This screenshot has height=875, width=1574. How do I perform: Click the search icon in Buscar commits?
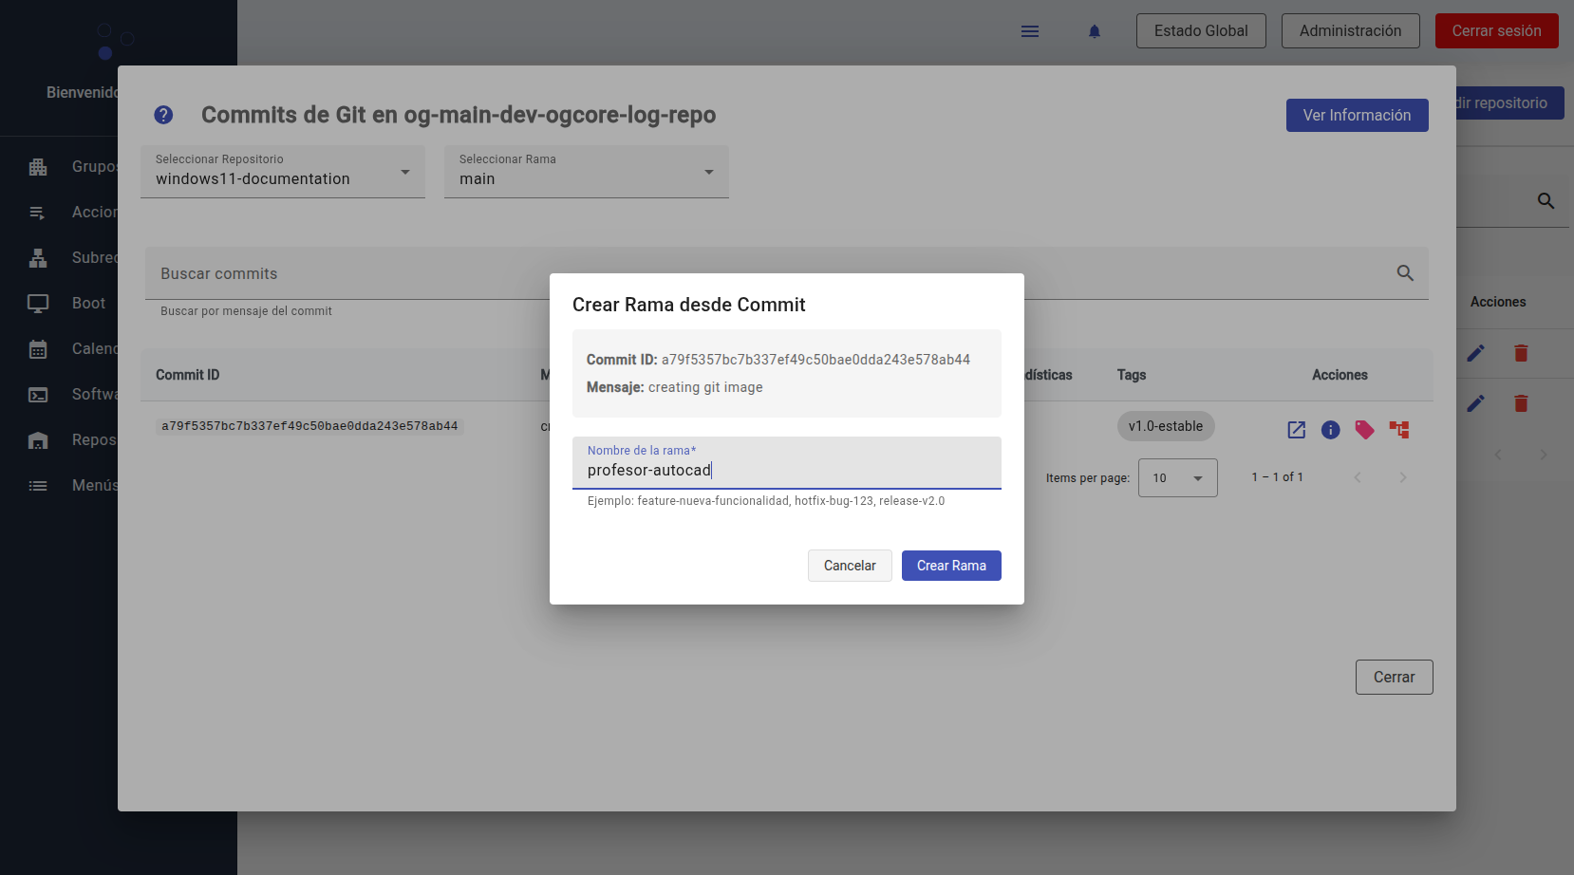coord(1405,273)
